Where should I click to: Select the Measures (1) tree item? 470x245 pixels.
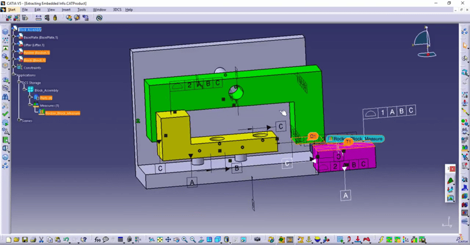pyautogui.click(x=50, y=106)
